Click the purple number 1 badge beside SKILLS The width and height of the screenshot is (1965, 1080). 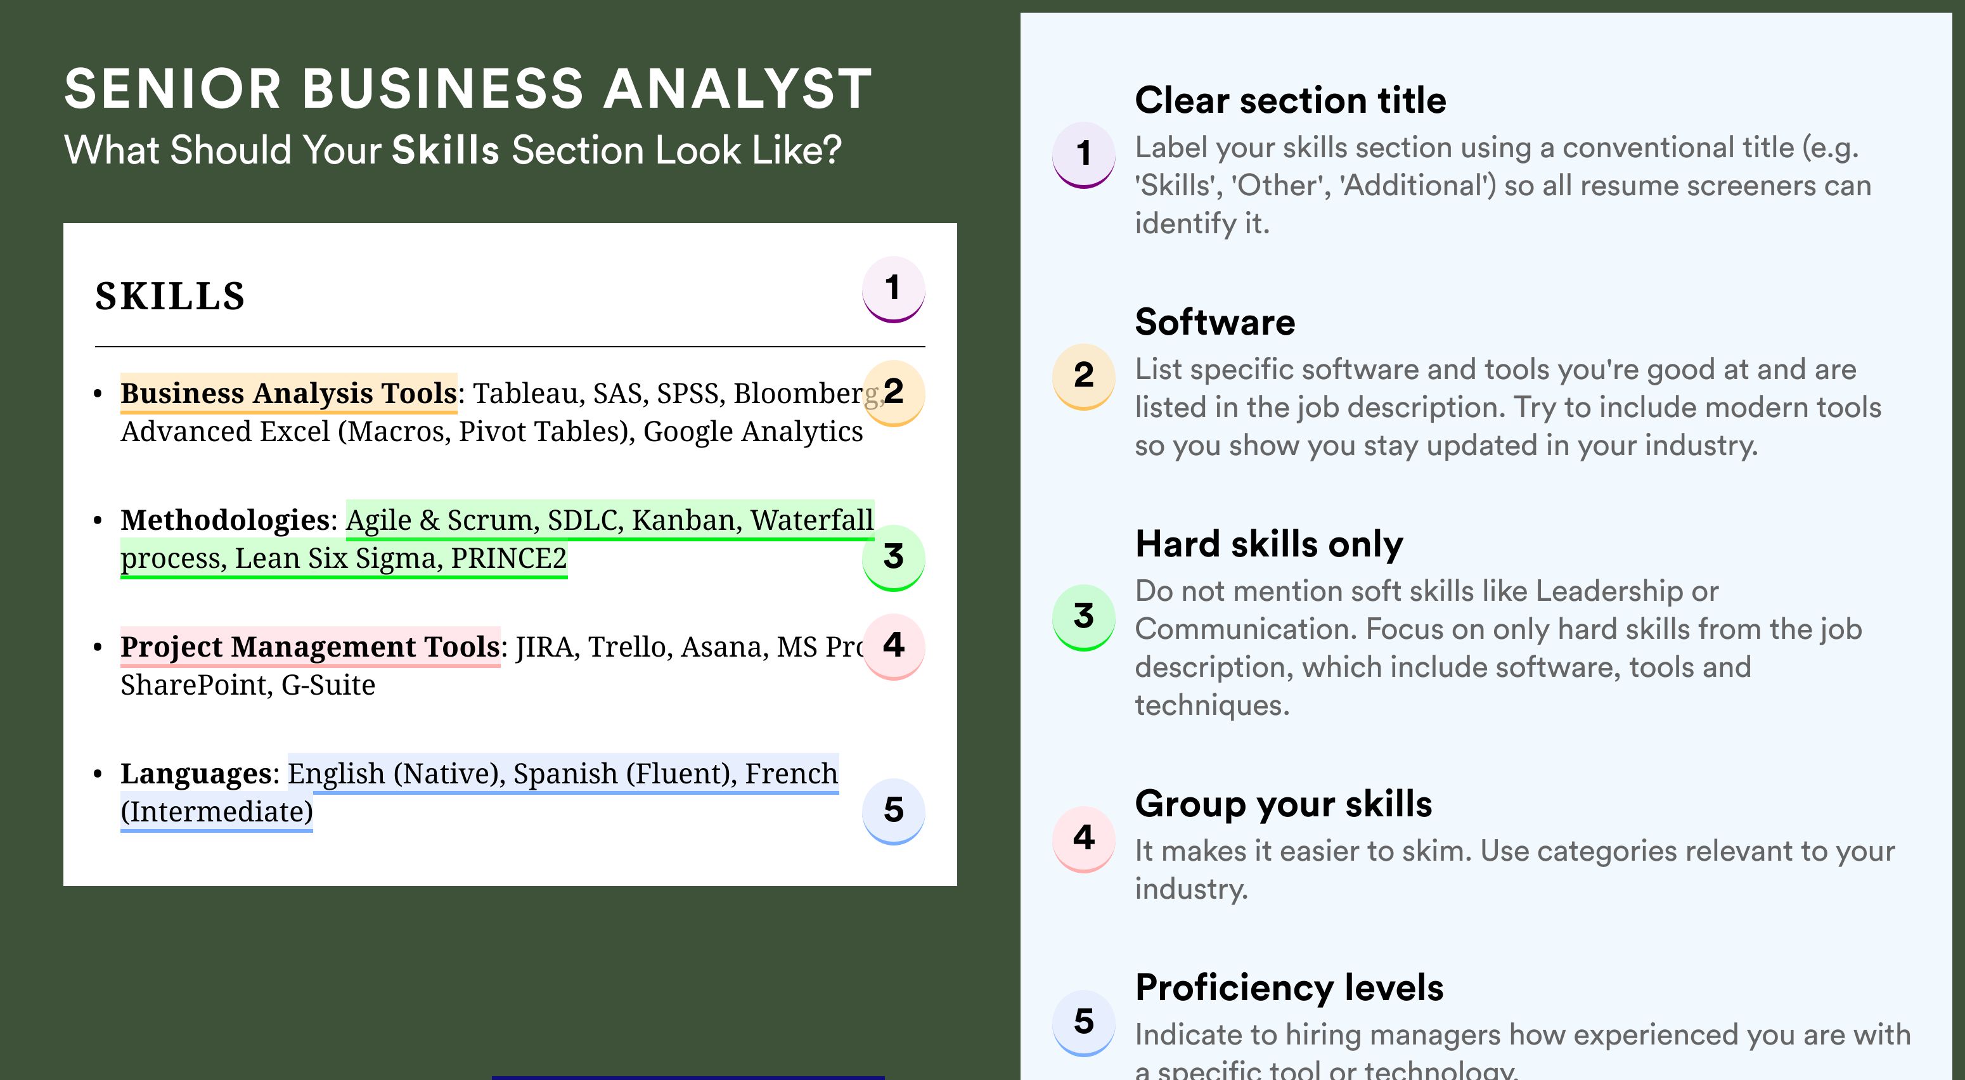click(x=893, y=289)
